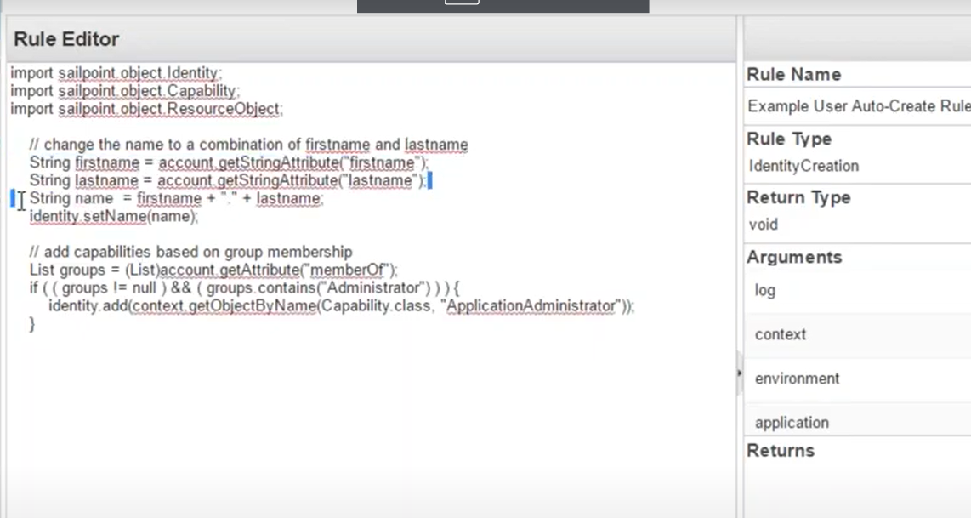The image size is (971, 518).
Task: Click the Rule Name field 'Example User Auto-Create Rule'
Action: [858, 106]
